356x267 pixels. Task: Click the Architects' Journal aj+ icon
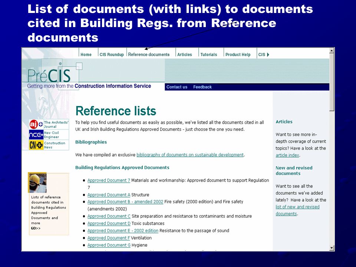[36, 124]
